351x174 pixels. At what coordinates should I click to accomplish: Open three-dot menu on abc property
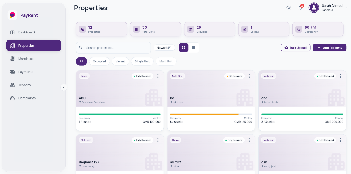[x=341, y=76]
